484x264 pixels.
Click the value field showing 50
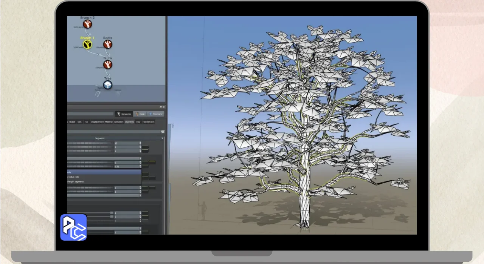click(126, 143)
